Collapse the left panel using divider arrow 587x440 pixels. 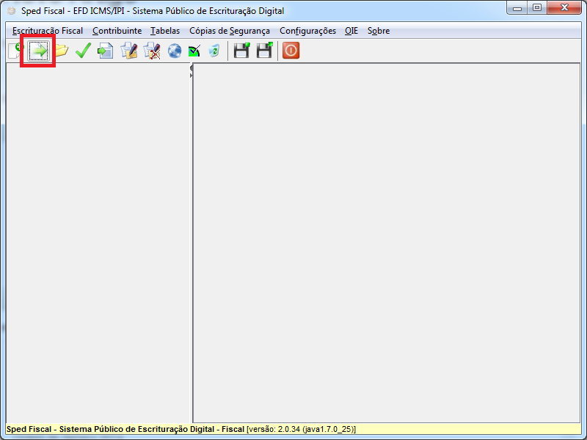(192, 68)
